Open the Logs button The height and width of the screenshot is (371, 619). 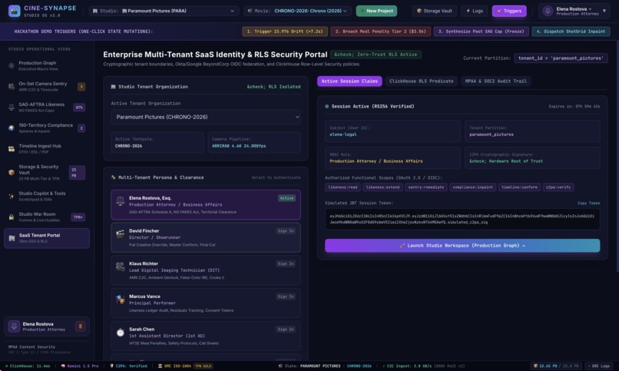(475, 11)
